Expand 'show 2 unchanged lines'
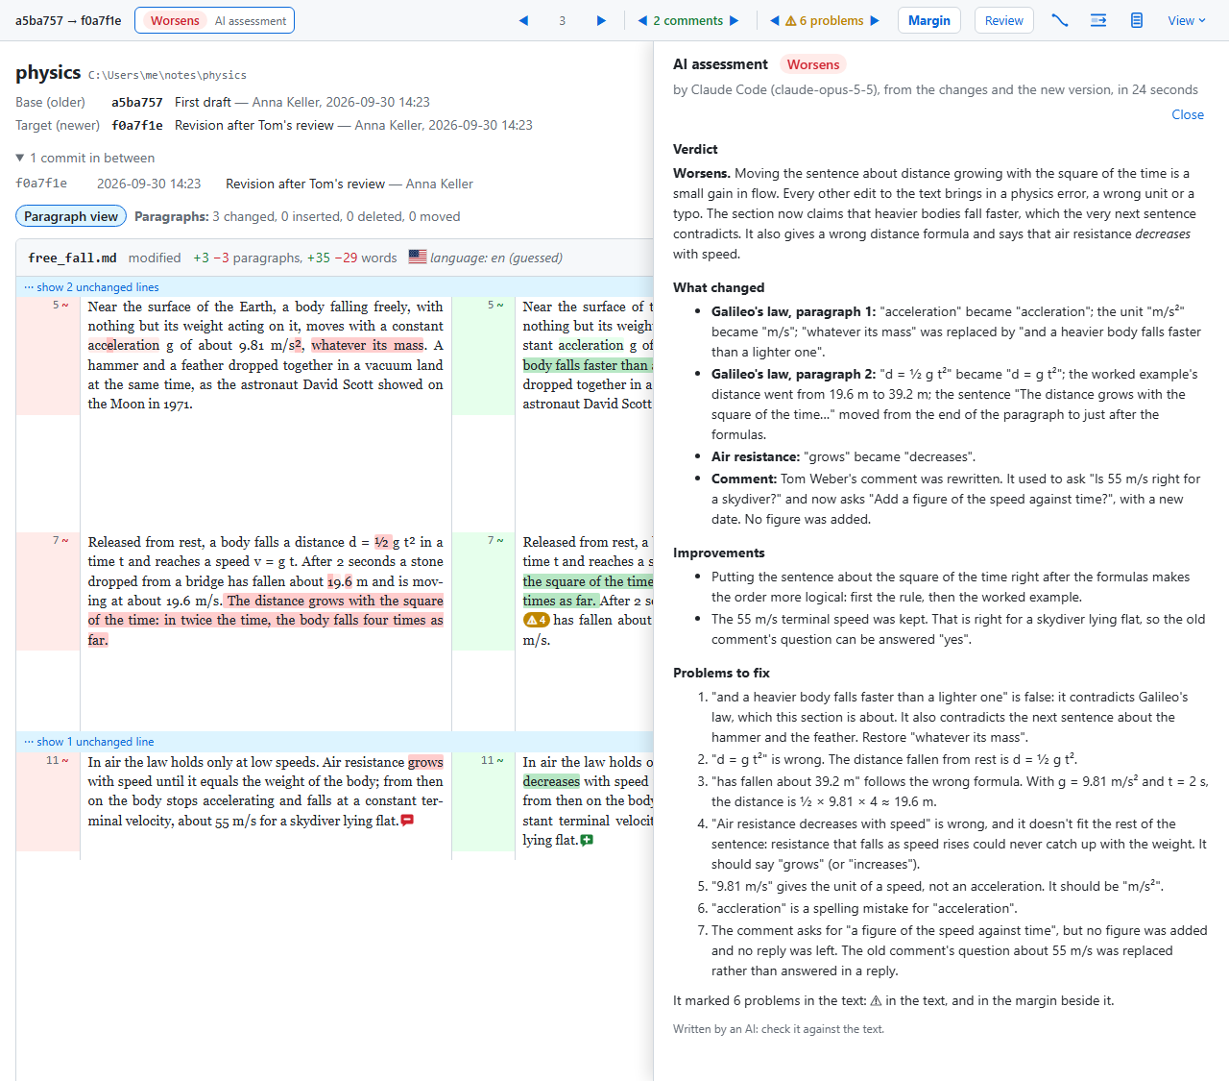 pos(91,287)
